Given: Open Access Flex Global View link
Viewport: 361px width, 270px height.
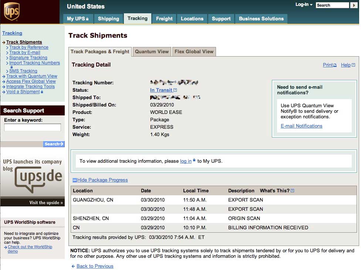Looking at the screenshot, I should pos(31,81).
